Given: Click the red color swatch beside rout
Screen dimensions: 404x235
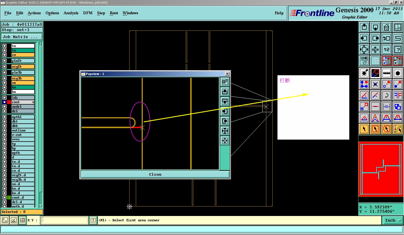Looking at the screenshot, I should 9,102.
